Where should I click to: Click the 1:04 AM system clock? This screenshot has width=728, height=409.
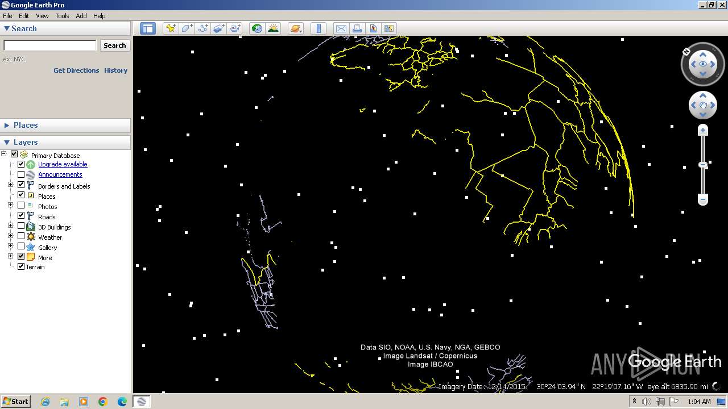[699, 402]
